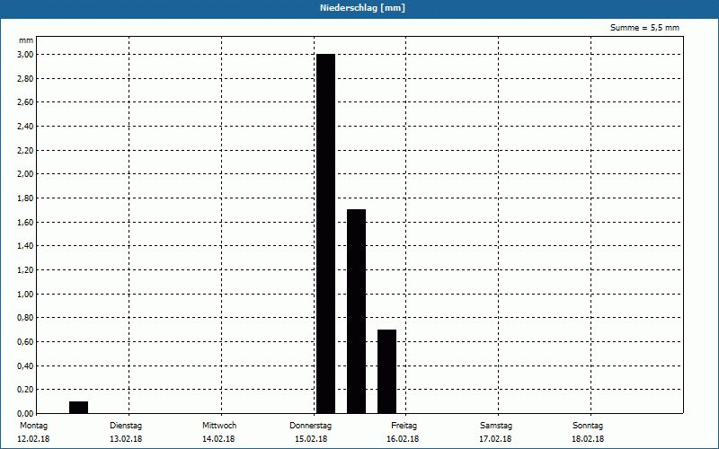Click the date 14.02.18
The width and height of the screenshot is (719, 449).
[218, 439]
